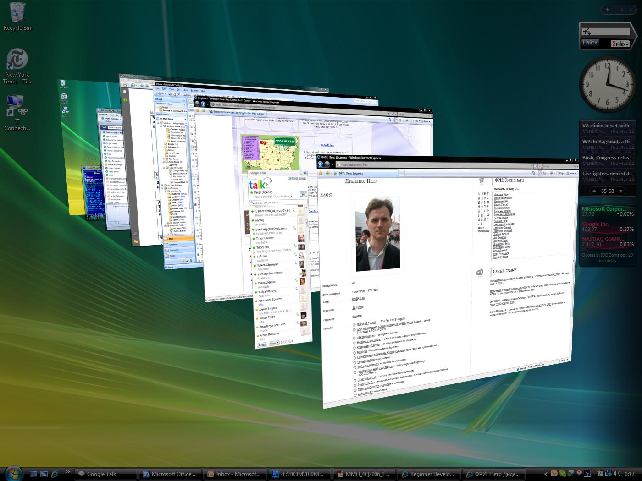Open Settings link in Google Talk
The height and width of the screenshot is (481, 642).
293,178
